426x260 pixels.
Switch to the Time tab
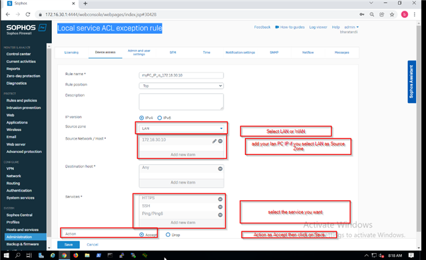tap(206, 53)
